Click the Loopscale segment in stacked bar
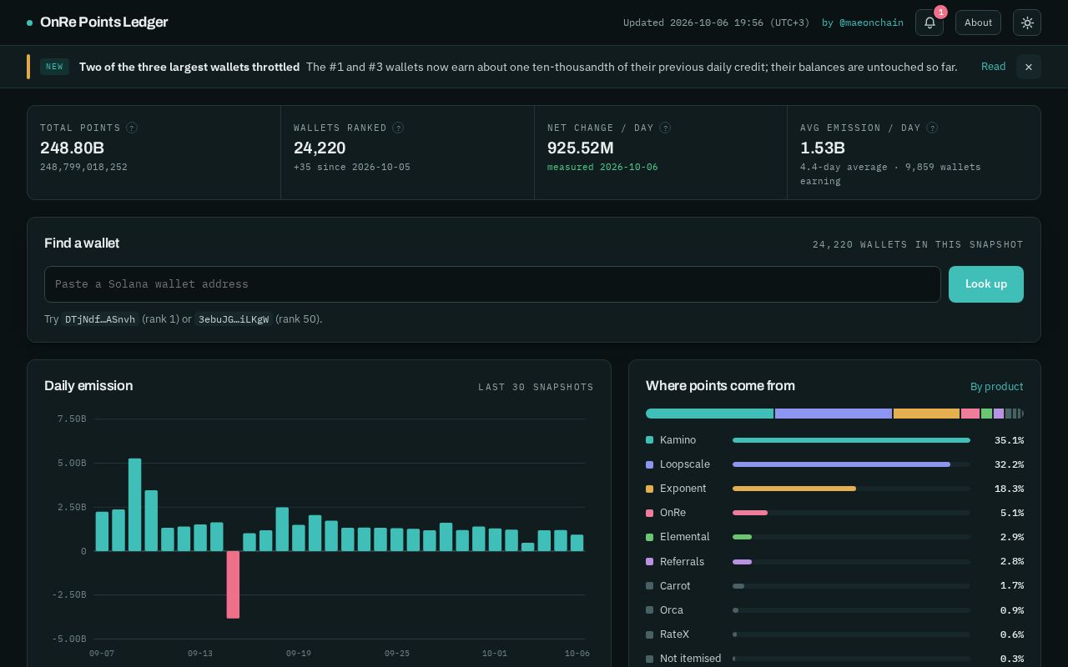The width and height of the screenshot is (1068, 667). tap(834, 414)
